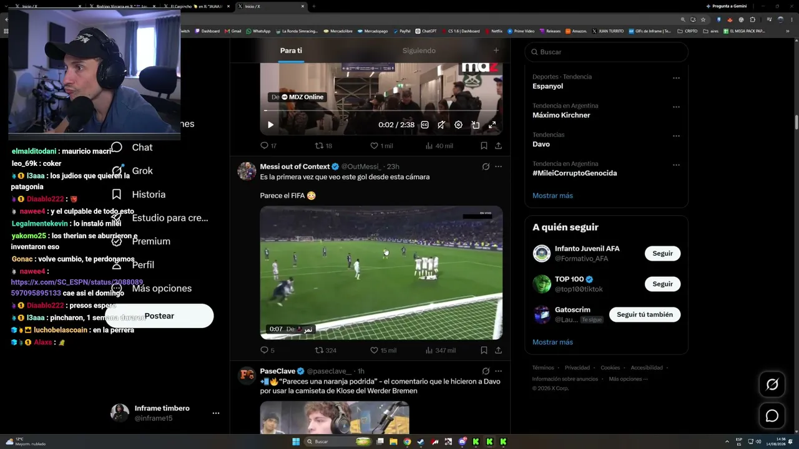Open the Espanyol trending topic
The image size is (799, 449).
tap(547, 86)
